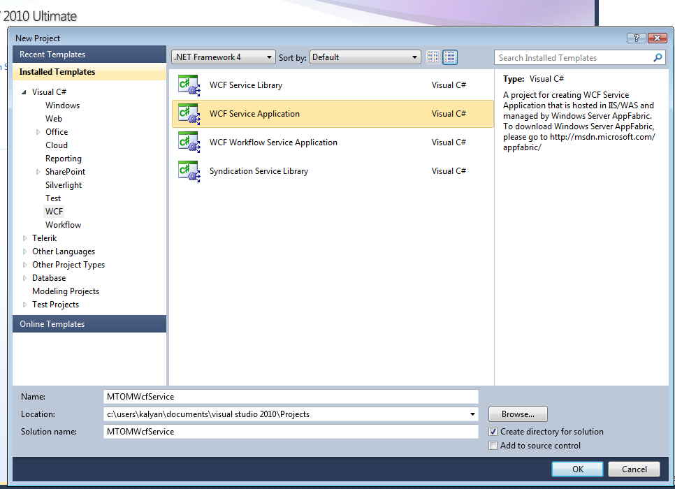Select the WCF Service Library template name
Image resolution: width=675 pixels, height=489 pixels.
click(x=246, y=85)
